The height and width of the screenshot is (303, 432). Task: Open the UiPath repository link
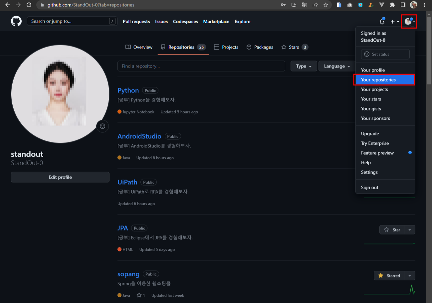point(127,182)
